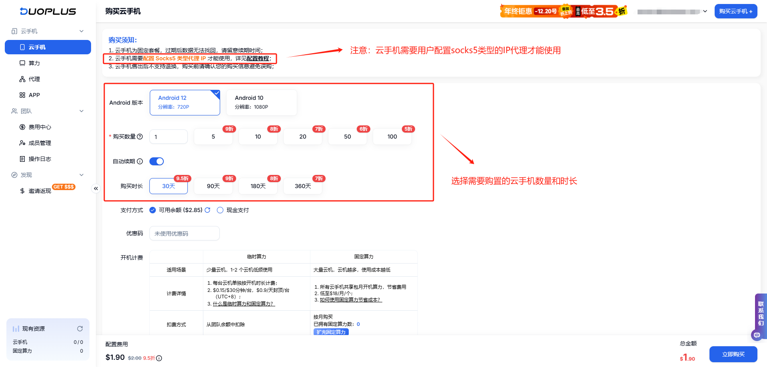Screen dimensions: 767x367
Task: Type a code in the 优惠码 field
Action: click(184, 233)
